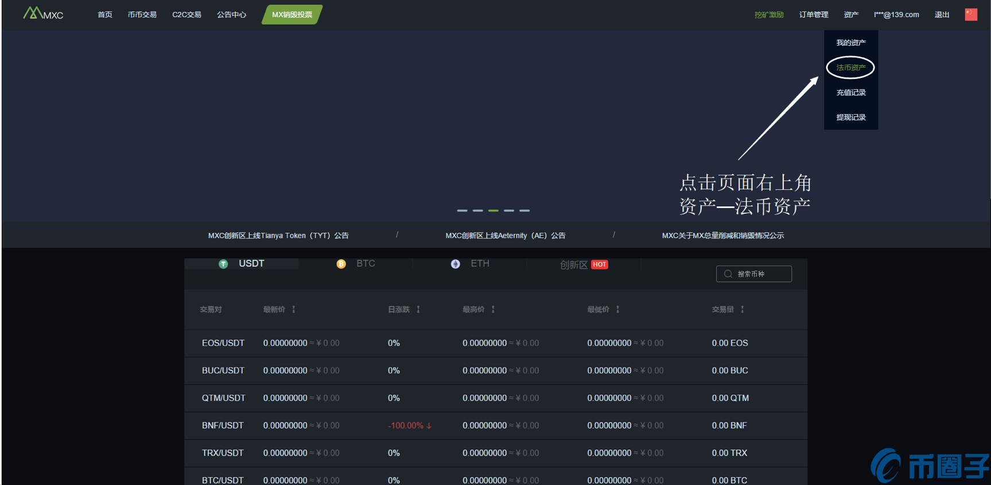The width and height of the screenshot is (991, 485).
Task: Click the HOT badge beside 创新区
Action: point(599,264)
